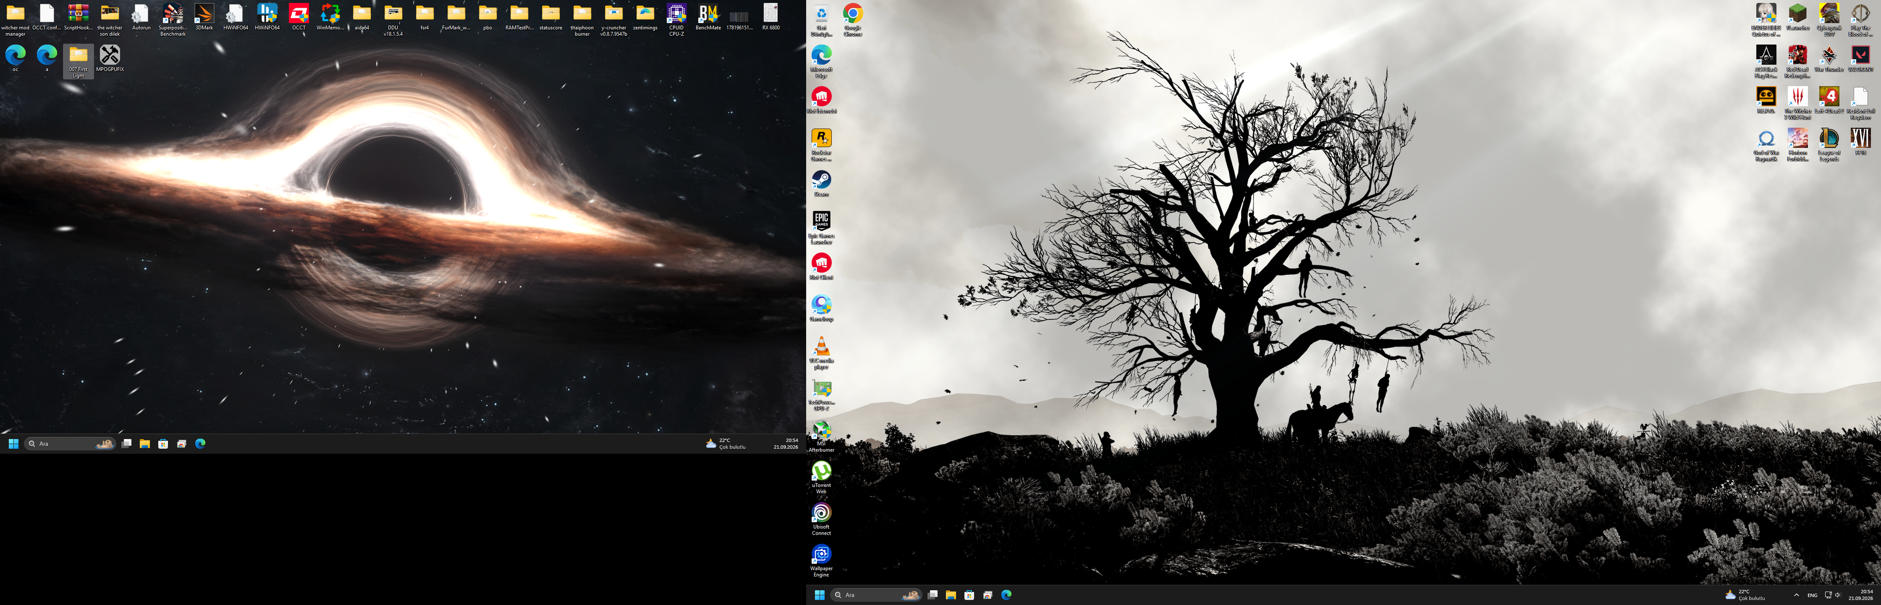Open the Red Dead Redemption shortcut
The width and height of the screenshot is (1881, 605).
click(1798, 61)
